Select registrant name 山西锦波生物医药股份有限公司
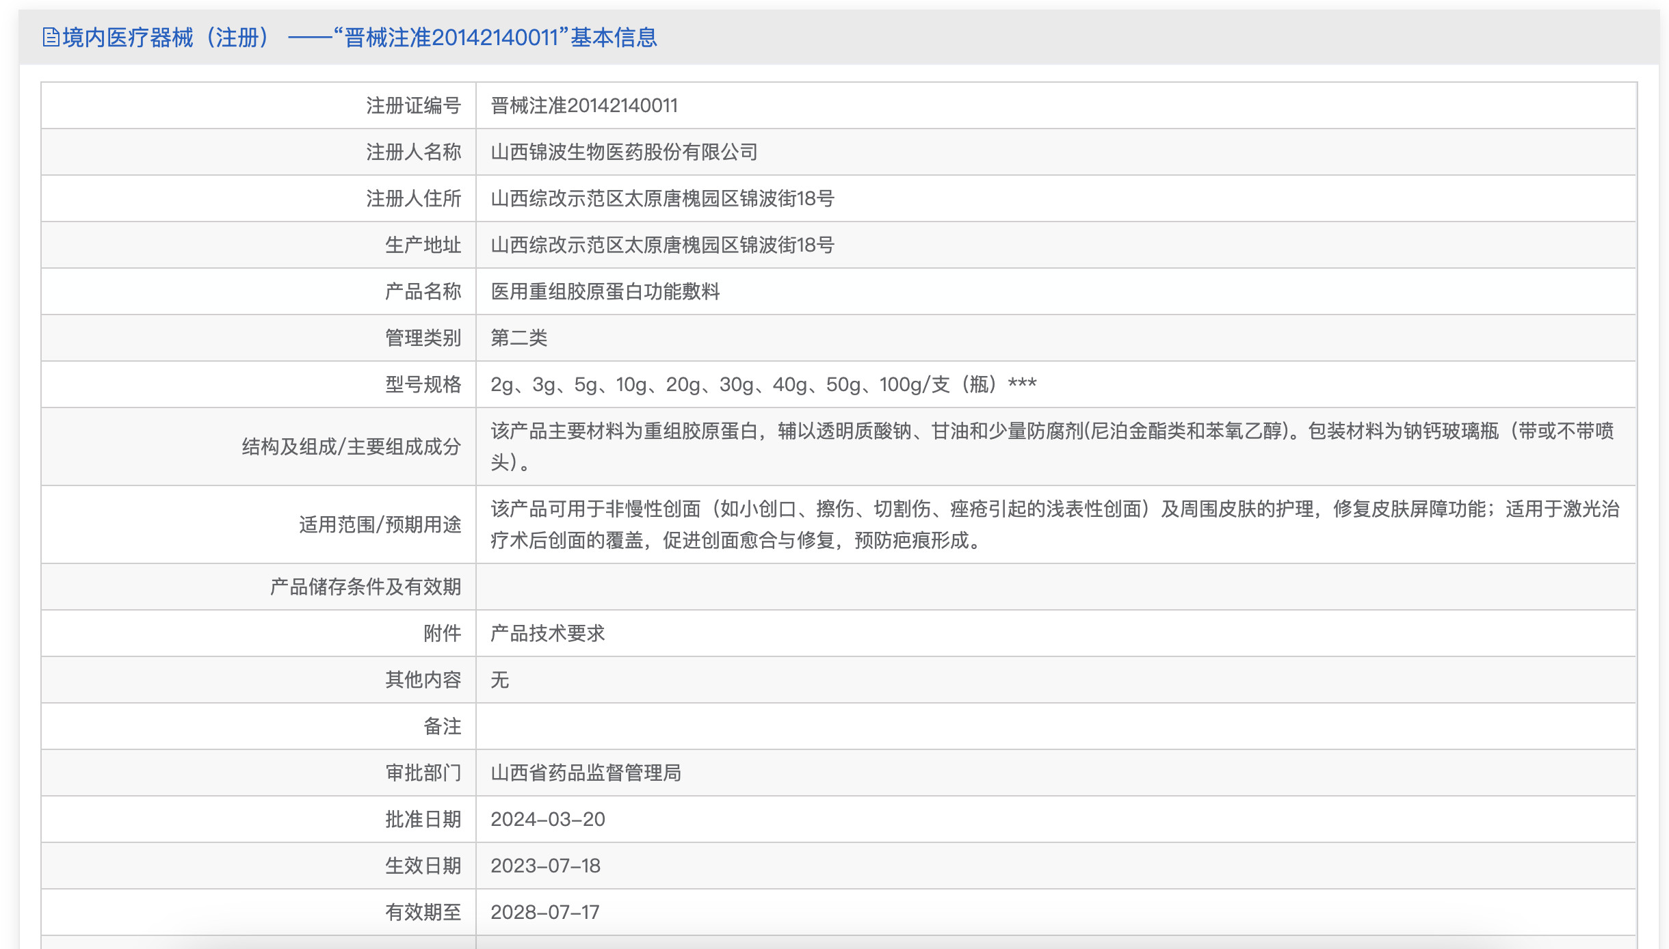 pyautogui.click(x=624, y=152)
